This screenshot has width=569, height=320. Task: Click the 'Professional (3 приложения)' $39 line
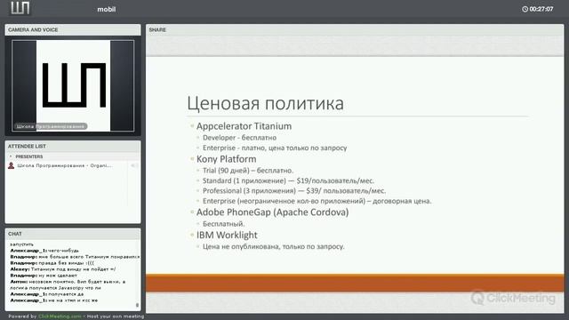(x=294, y=191)
